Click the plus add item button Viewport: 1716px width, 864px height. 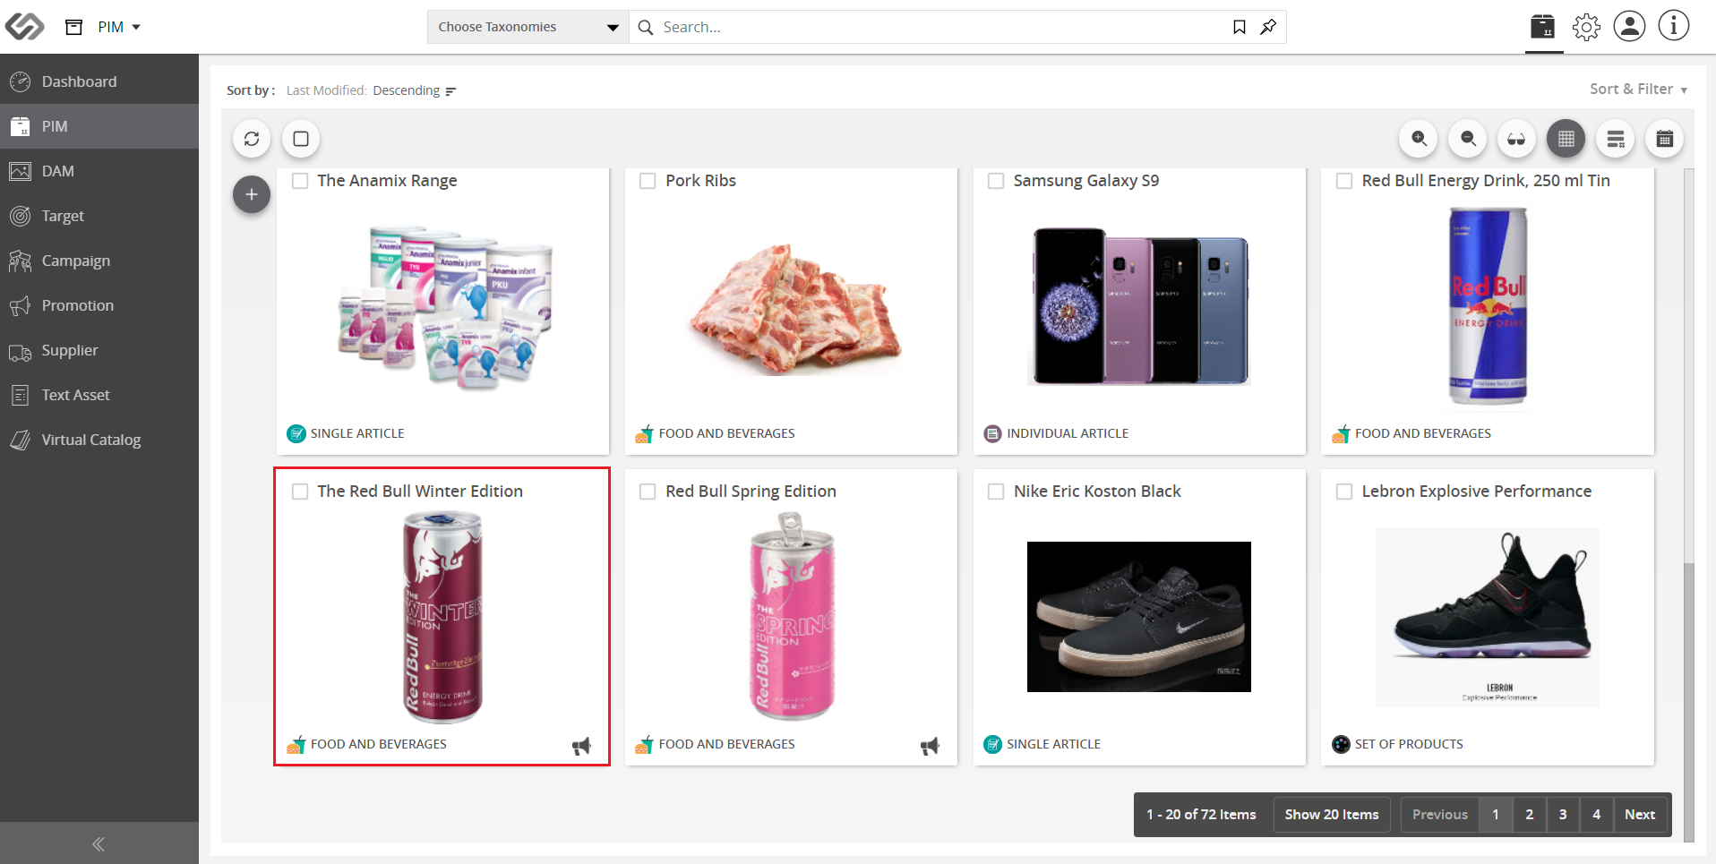(252, 194)
